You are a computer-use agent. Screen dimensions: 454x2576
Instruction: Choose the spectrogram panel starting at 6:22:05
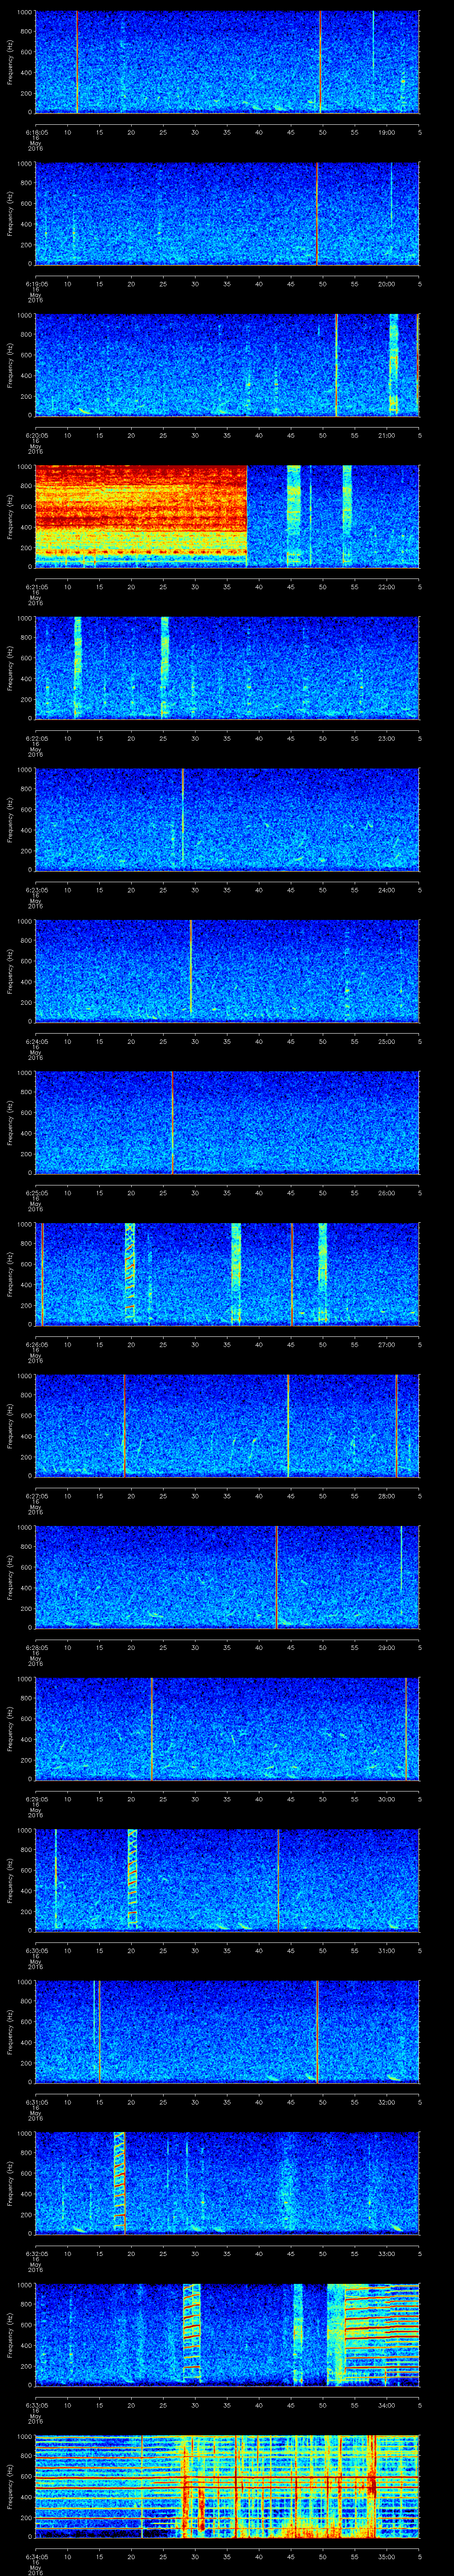coord(227,668)
